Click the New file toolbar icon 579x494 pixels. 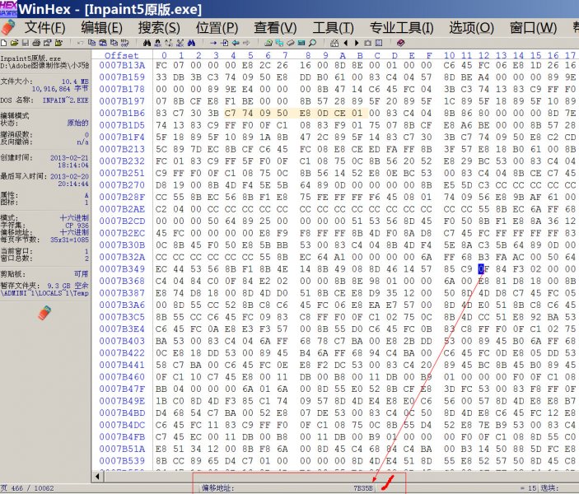[x=3, y=43]
